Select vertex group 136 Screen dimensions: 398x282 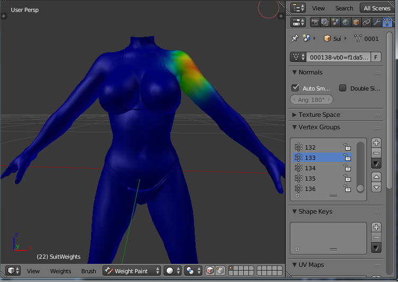click(322, 189)
